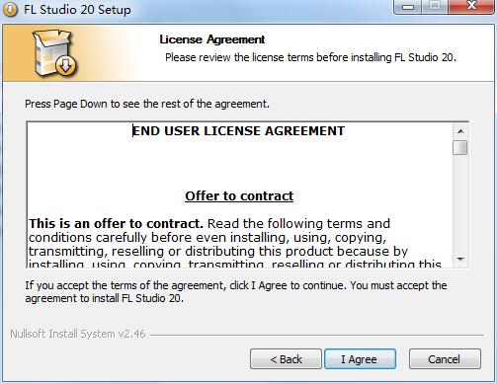Click the 'If you accept the terms' notice
Viewport: 497px width, 384px height.
point(236,291)
